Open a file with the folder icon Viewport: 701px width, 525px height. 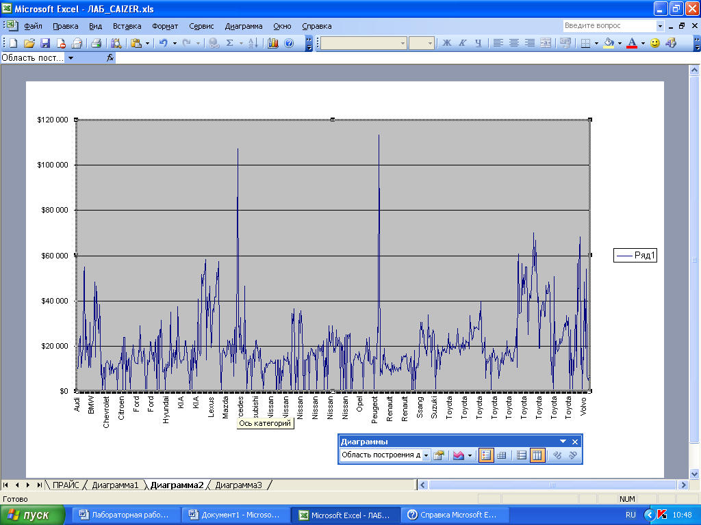tap(29, 43)
